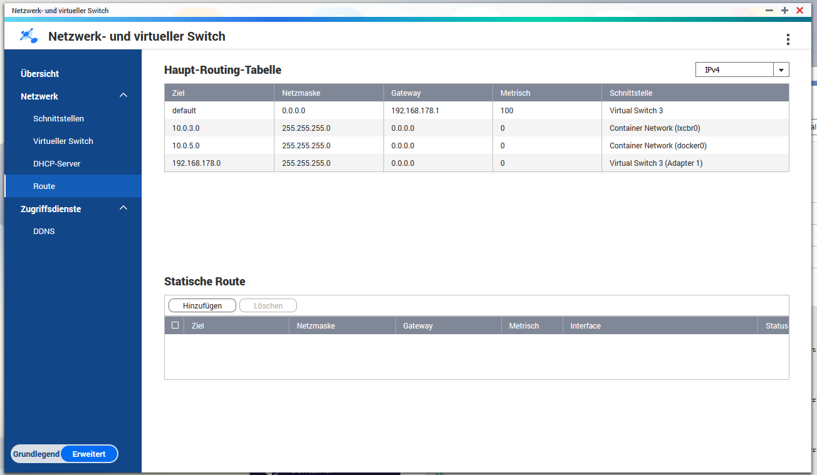Screen dimensions: 817x475
Task: Open the three-dot more options menu
Action: pyautogui.click(x=788, y=39)
